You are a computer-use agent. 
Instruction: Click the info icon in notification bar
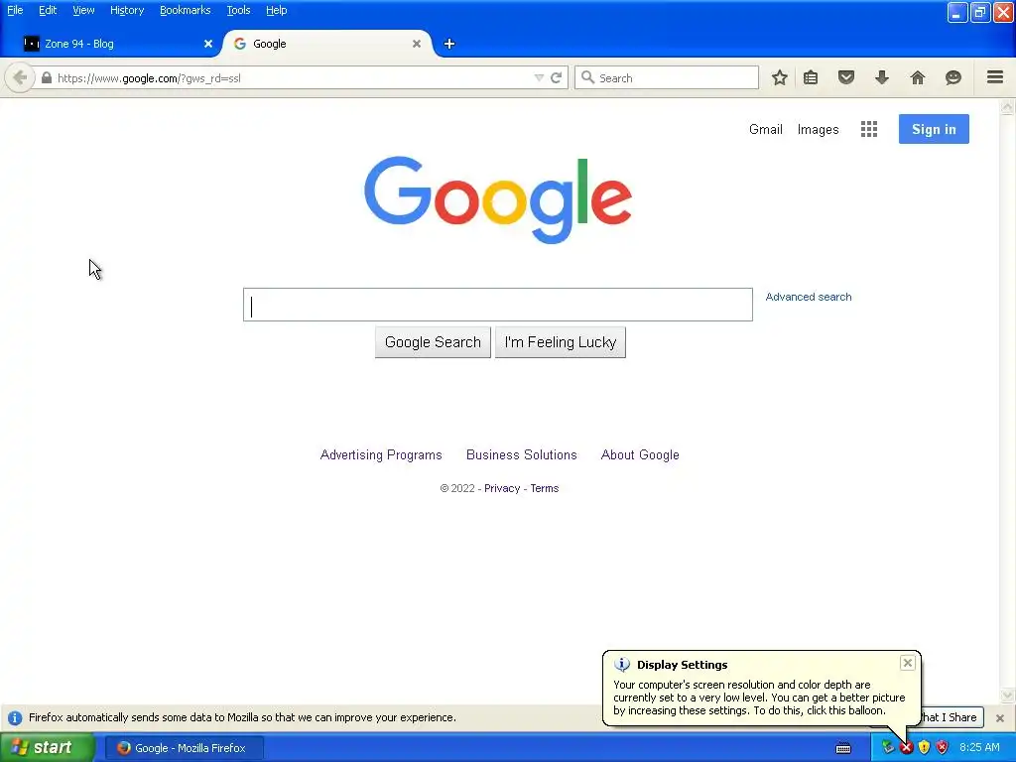coord(14,718)
